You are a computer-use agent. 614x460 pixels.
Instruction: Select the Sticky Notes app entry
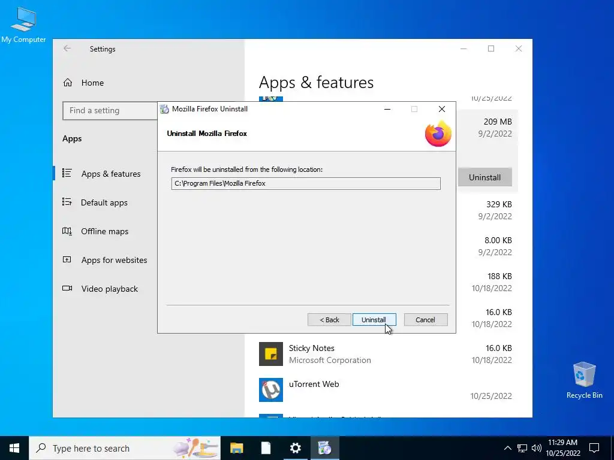(x=386, y=354)
